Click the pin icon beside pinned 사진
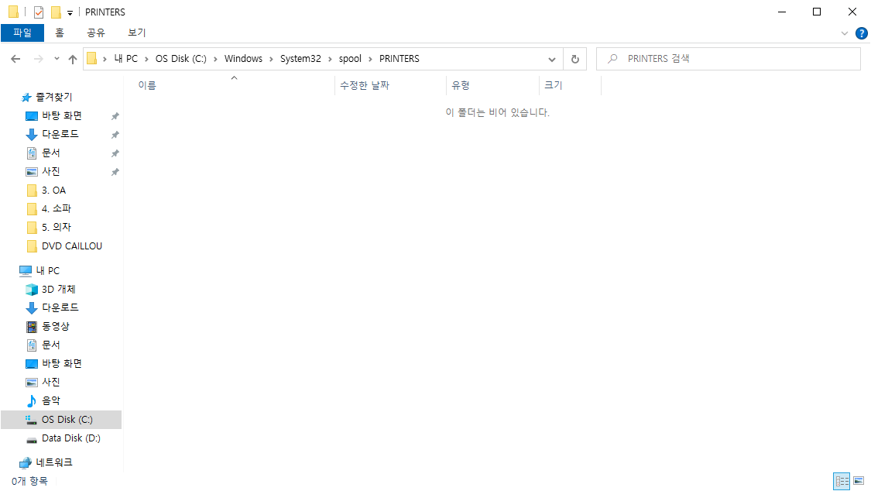Image resolution: width=871 pixels, height=491 pixels. pos(115,172)
